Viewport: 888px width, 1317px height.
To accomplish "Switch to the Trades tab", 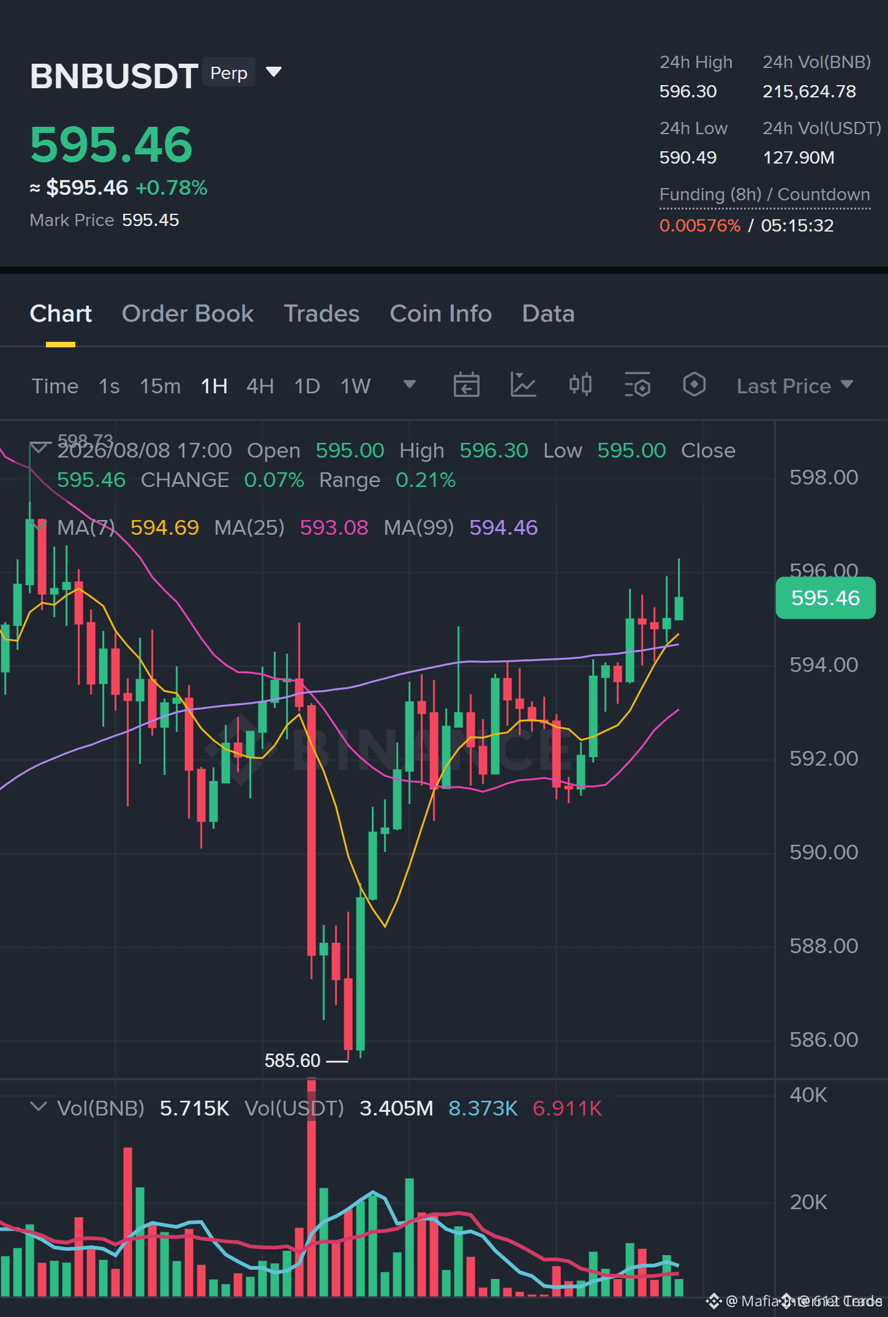I will [322, 314].
